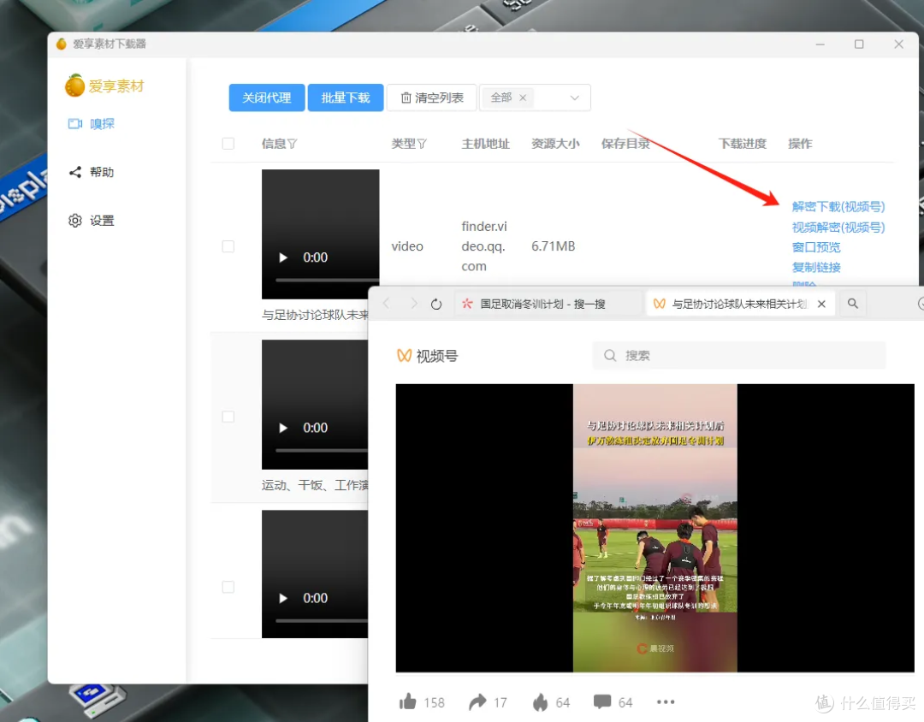Click the 爱享素材 orange logo in sidebar
Image resolution: width=924 pixels, height=722 pixels.
[104, 86]
